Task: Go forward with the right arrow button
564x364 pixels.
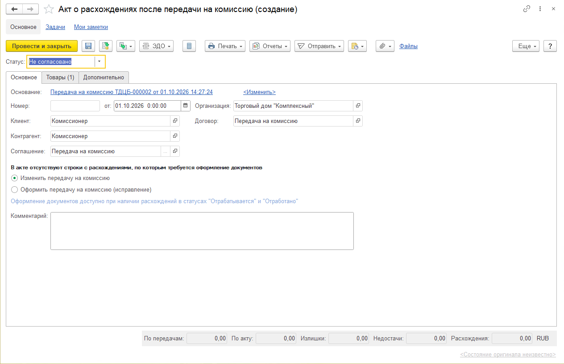Action: tap(30, 9)
